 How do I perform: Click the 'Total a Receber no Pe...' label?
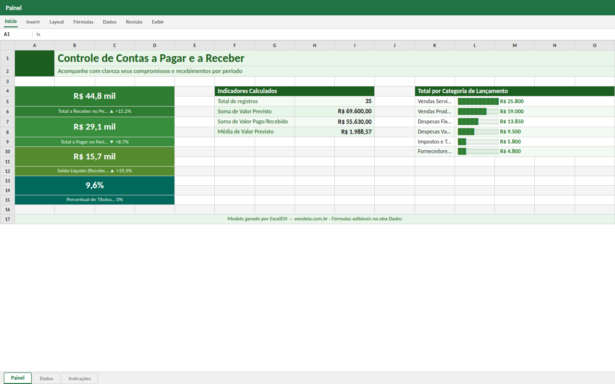[95, 111]
